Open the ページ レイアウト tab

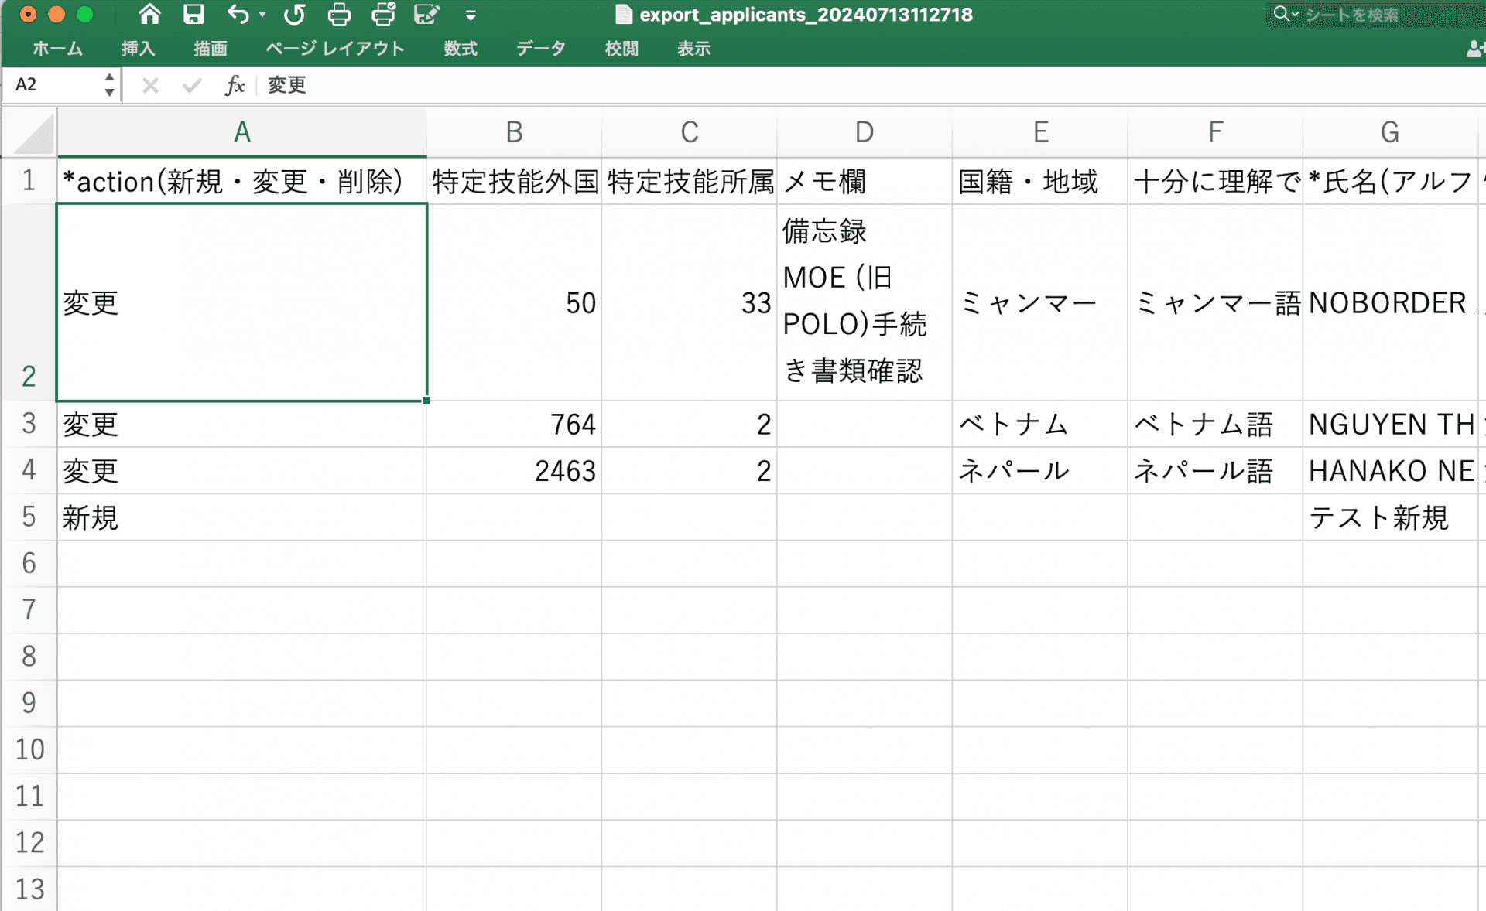(x=334, y=49)
